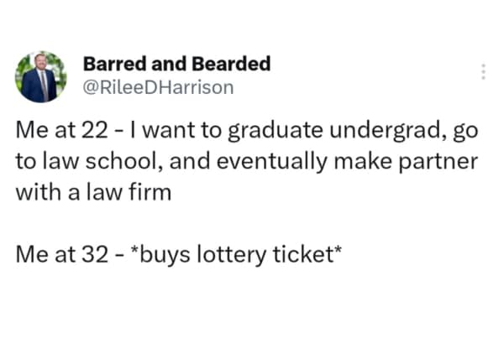Open the tweet's three-dot more options menu
Image resolution: width=504 pixels, height=349 pixels.
tap(483, 73)
